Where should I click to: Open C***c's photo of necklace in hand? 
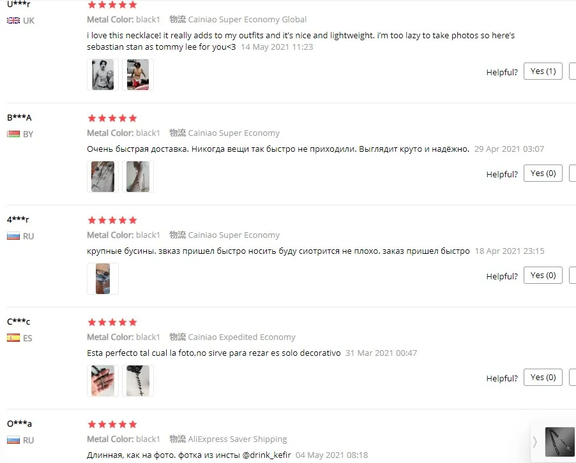[x=102, y=381]
